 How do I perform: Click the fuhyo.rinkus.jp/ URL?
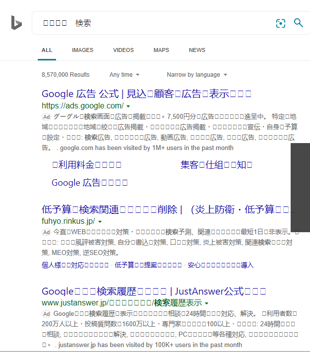tap(68, 221)
